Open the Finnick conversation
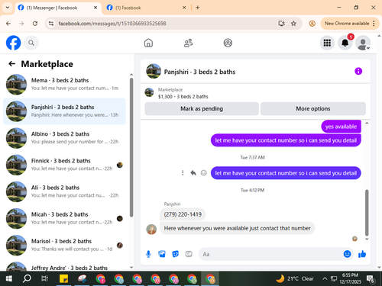 (64, 165)
